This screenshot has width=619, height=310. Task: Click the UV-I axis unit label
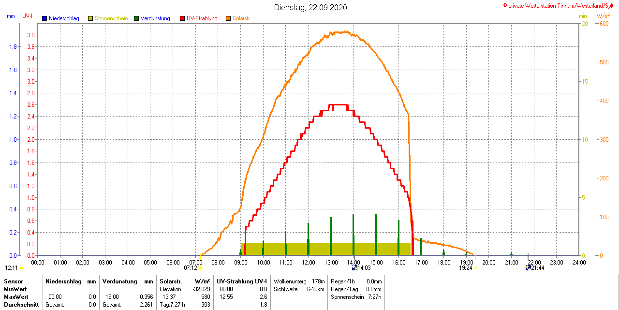(x=28, y=16)
